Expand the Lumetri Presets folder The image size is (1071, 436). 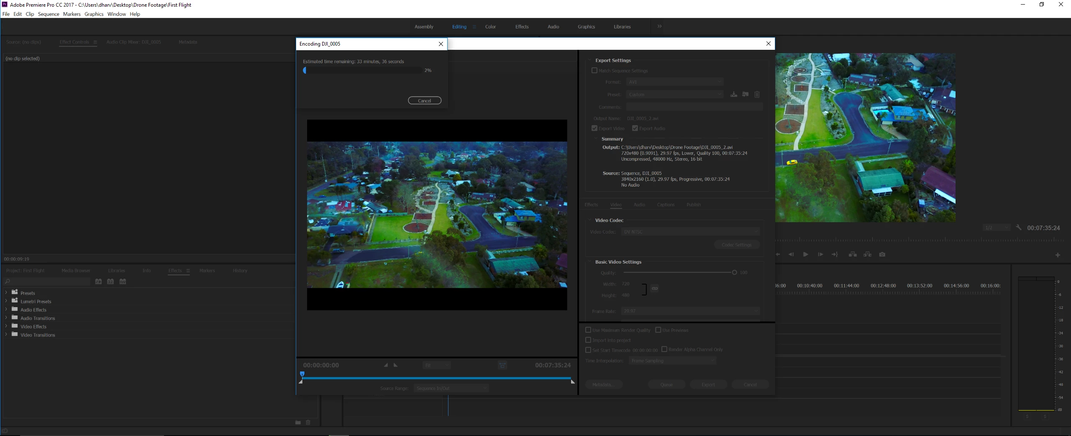(x=6, y=301)
